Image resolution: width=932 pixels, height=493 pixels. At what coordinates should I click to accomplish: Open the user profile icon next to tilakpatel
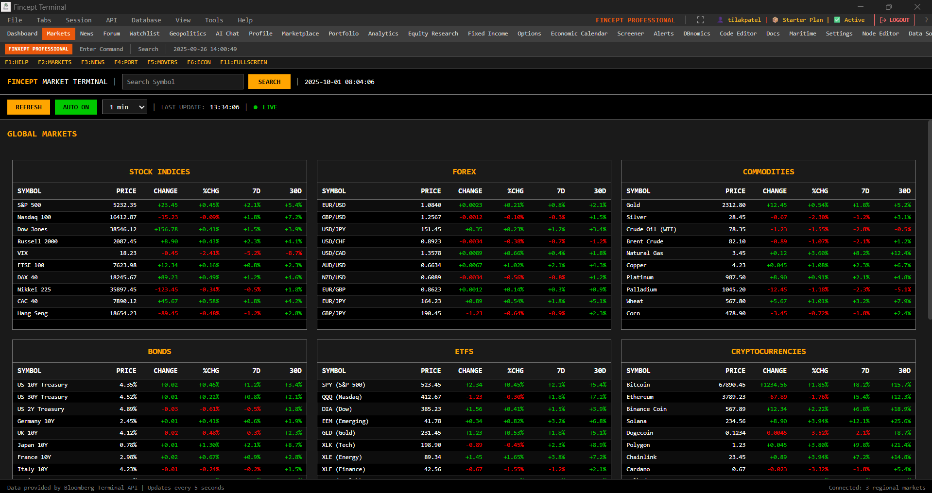720,20
